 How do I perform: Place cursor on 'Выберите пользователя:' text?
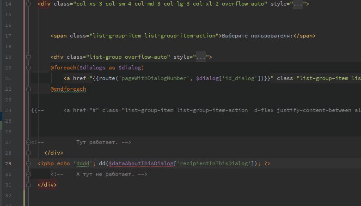pos(257,36)
